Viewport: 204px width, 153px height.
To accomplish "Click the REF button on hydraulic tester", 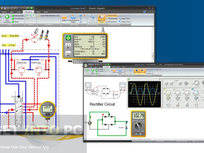I will point(68,46).
